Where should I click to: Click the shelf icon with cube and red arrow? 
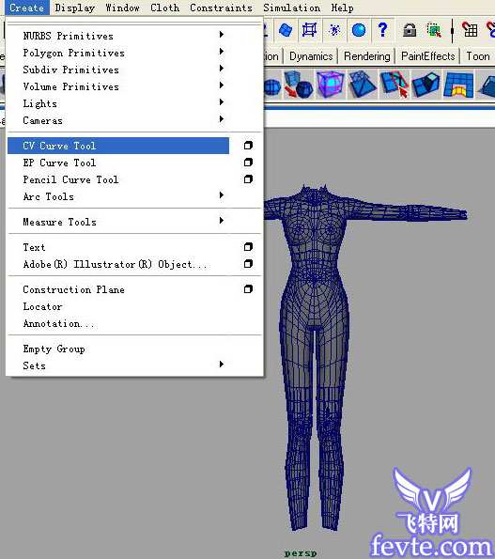tap(299, 85)
